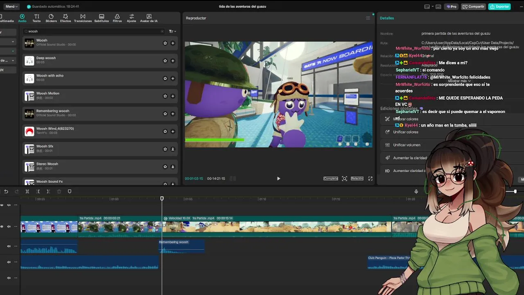Viewport: 524px width, 295px height.
Task: Click the Completa quality button
Action: click(x=331, y=179)
